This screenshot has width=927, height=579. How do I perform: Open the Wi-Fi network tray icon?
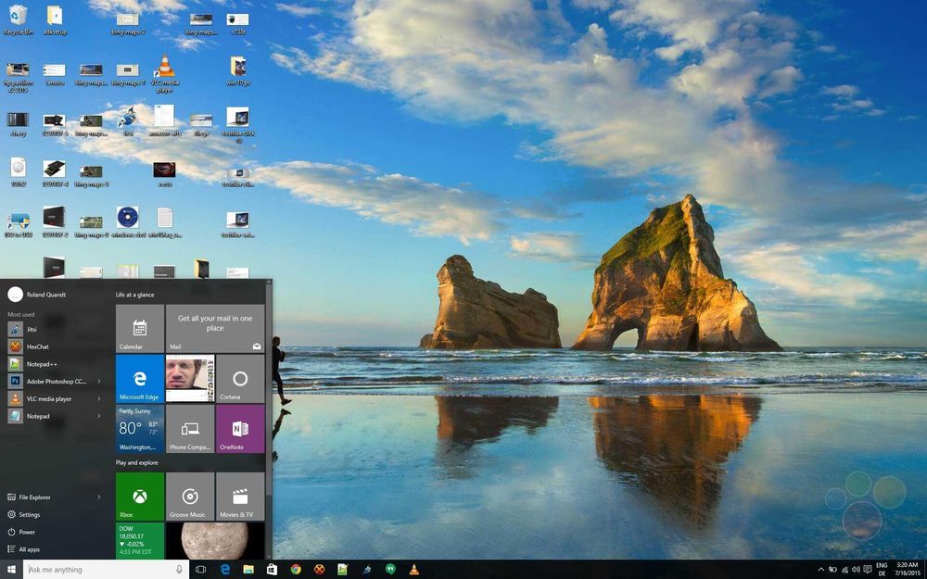coord(844,570)
